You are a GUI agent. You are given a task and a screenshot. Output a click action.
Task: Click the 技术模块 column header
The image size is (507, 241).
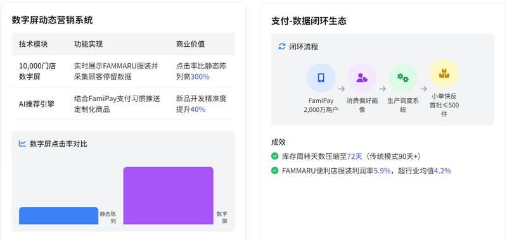coord(34,44)
